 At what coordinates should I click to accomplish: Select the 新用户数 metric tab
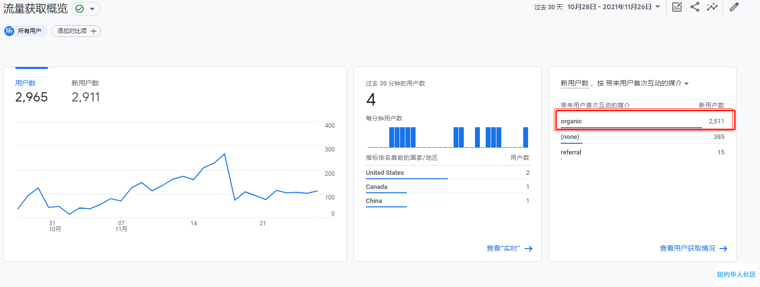[85, 83]
